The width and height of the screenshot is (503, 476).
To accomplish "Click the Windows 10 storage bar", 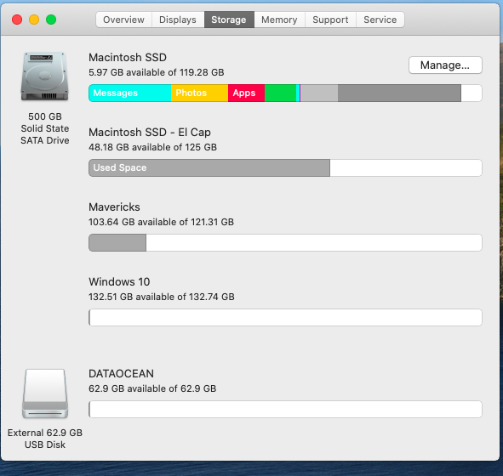I will pyautogui.click(x=285, y=317).
